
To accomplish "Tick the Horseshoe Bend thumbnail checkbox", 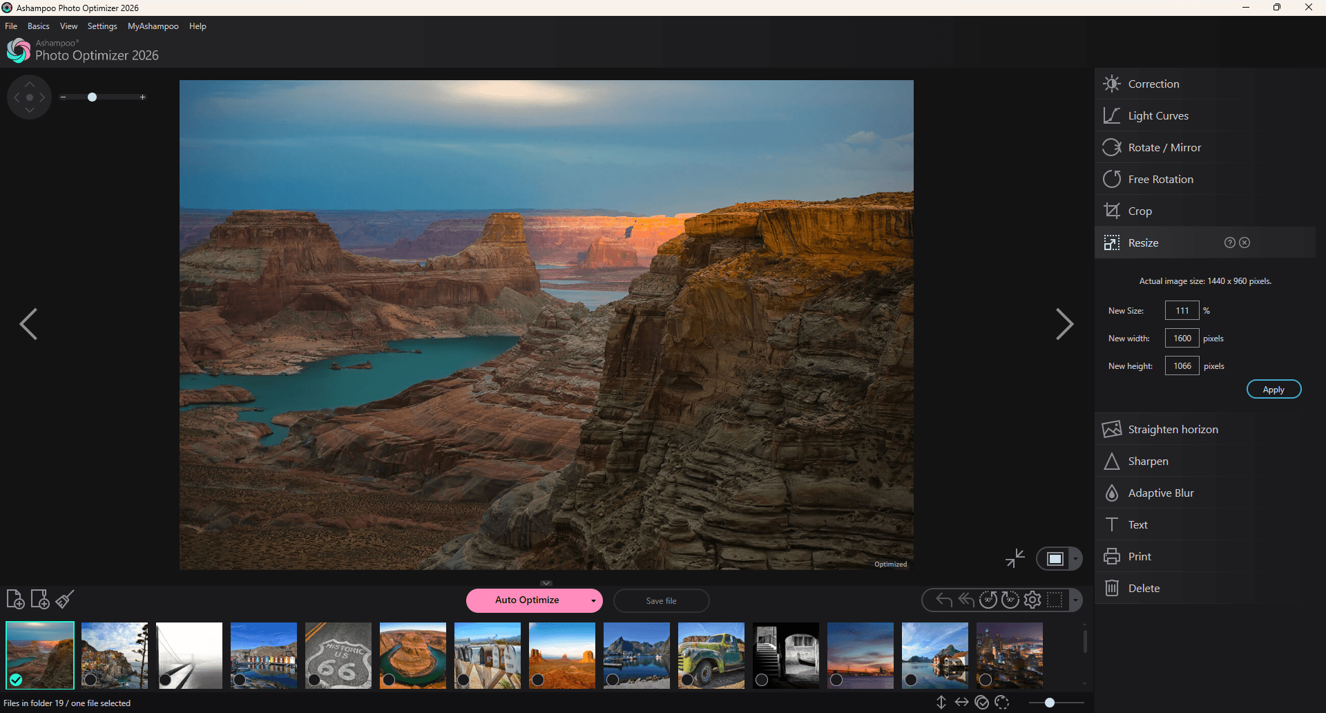I will [x=389, y=680].
